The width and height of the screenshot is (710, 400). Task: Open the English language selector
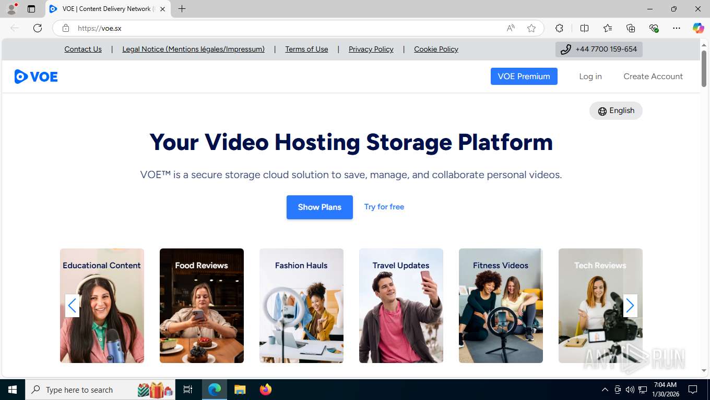click(x=616, y=110)
